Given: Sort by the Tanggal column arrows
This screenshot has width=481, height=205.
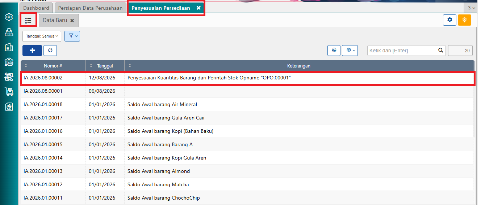Looking at the screenshot, I should coord(91,66).
